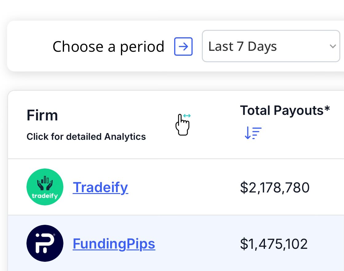Viewport: 344px width, 271px height.
Task: Select the $1,475,102 payout value
Action: 274,244
